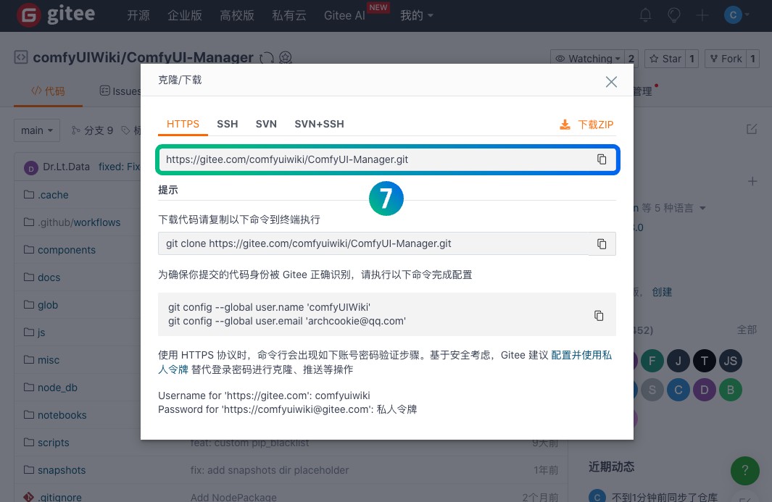Open the misc folder
The height and width of the screenshot is (502, 772).
(49, 360)
